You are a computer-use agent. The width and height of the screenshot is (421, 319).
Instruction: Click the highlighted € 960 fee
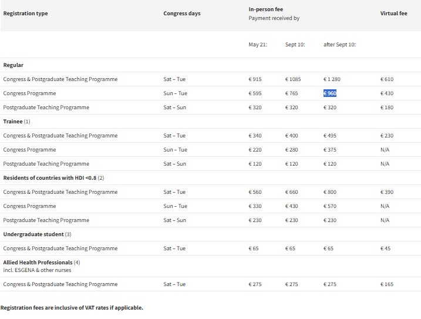(329, 93)
